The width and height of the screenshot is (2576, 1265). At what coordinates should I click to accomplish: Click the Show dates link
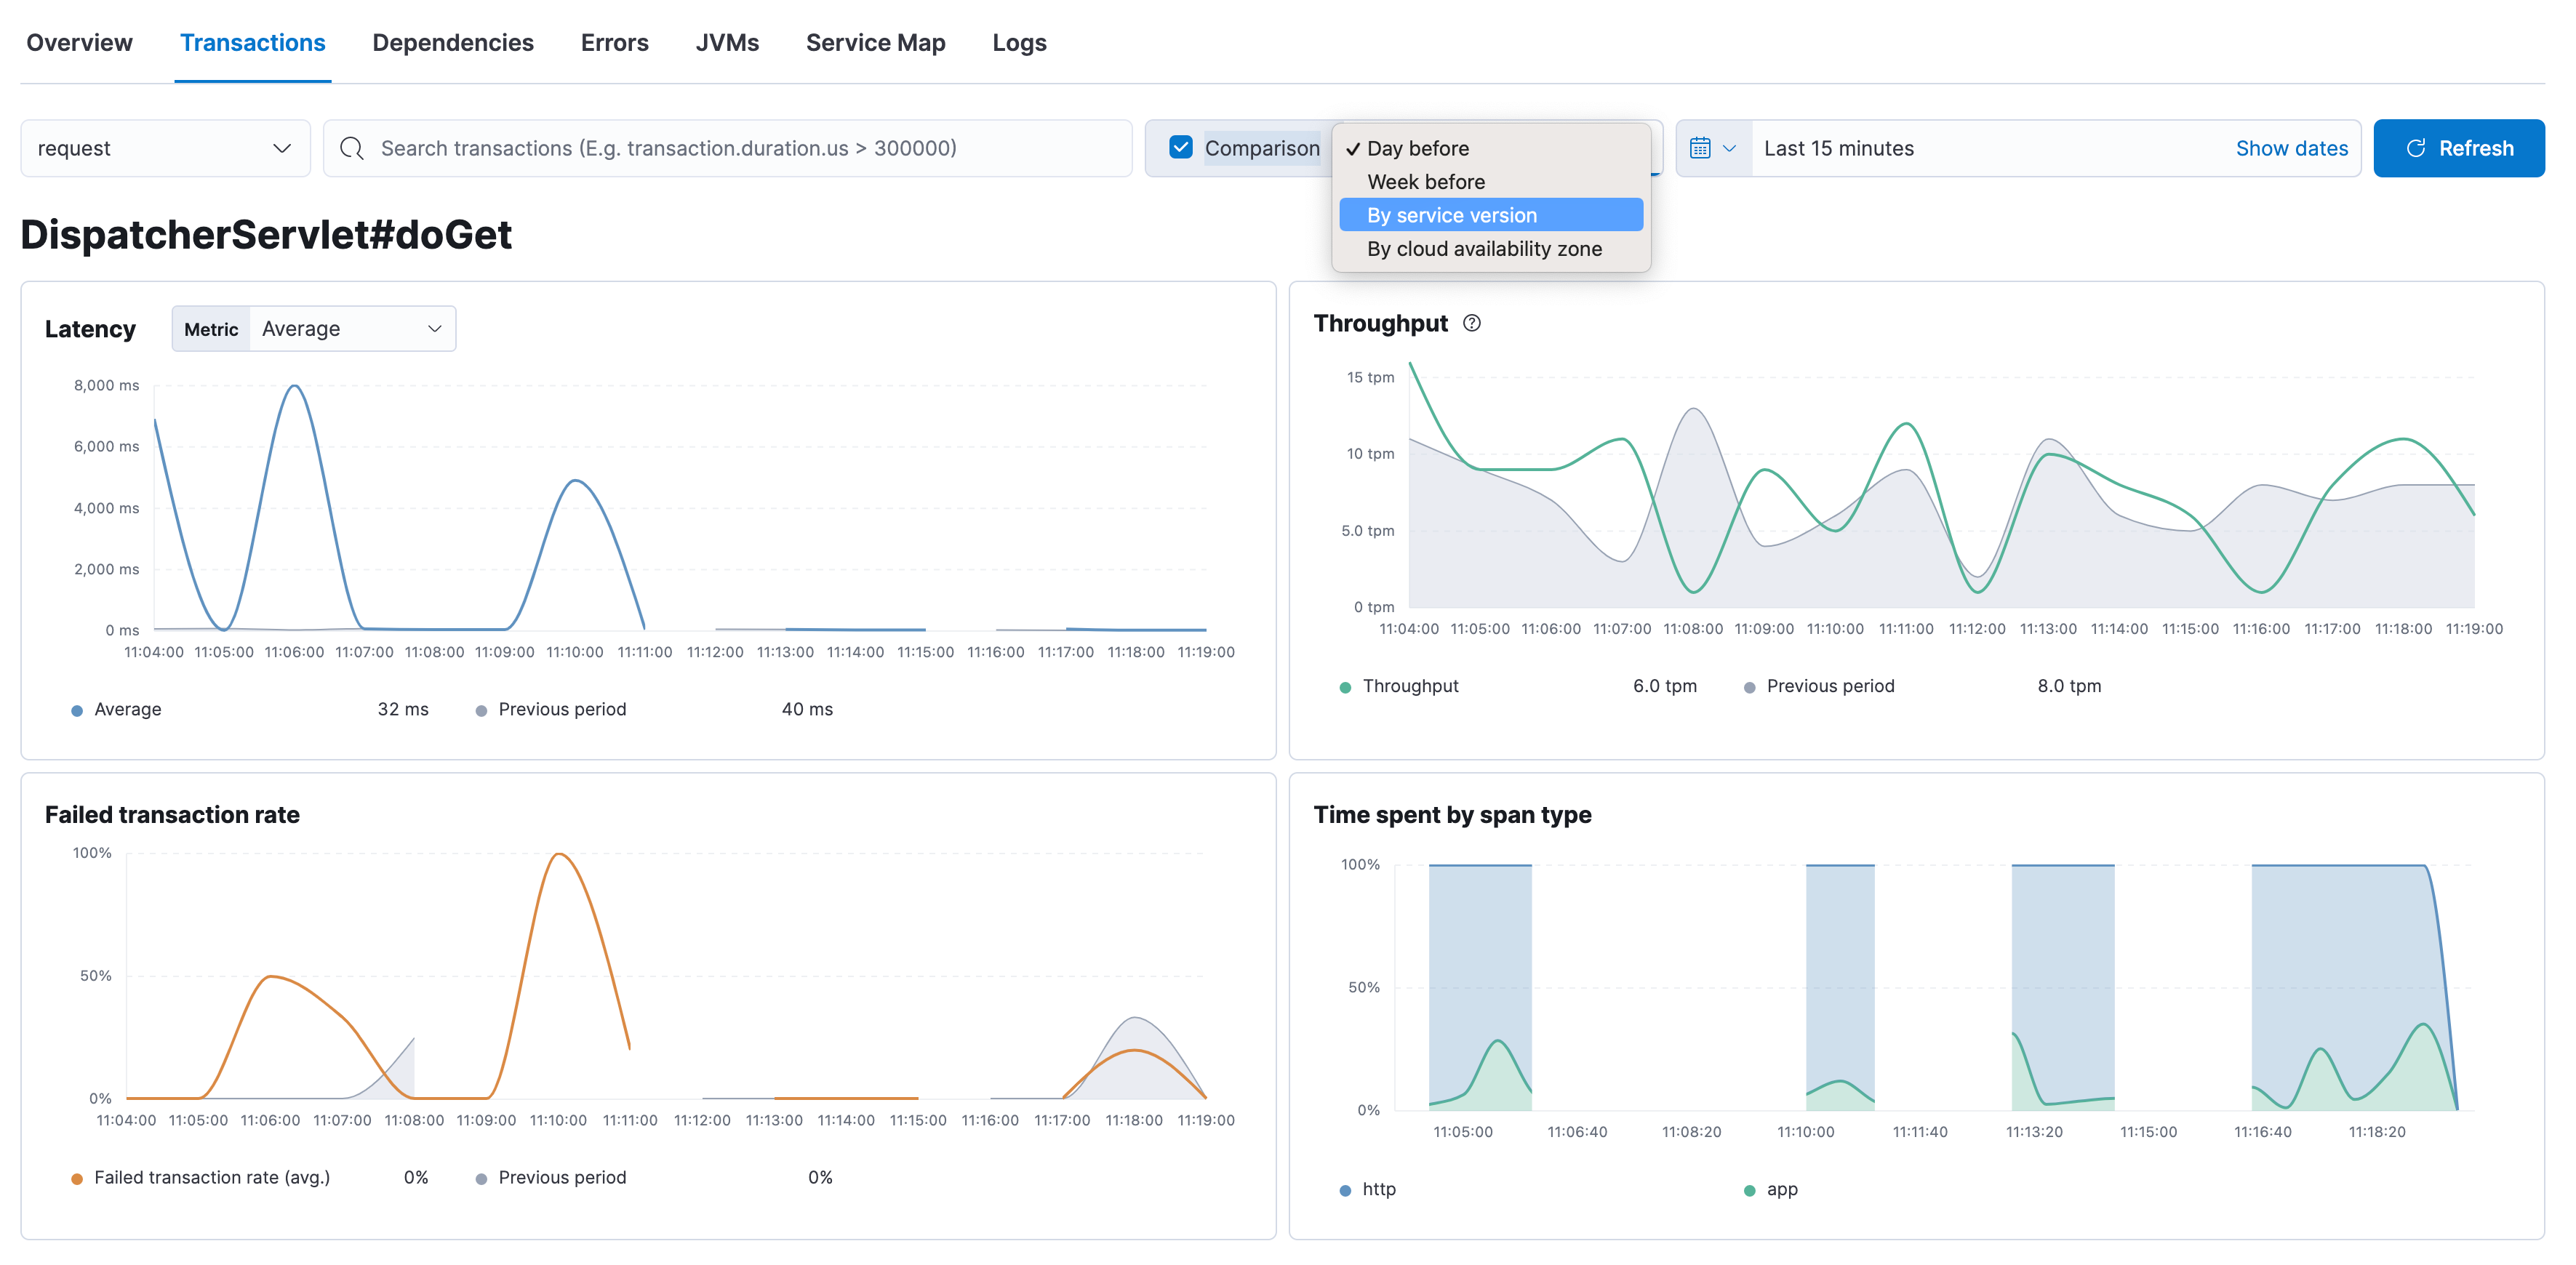(2291, 148)
